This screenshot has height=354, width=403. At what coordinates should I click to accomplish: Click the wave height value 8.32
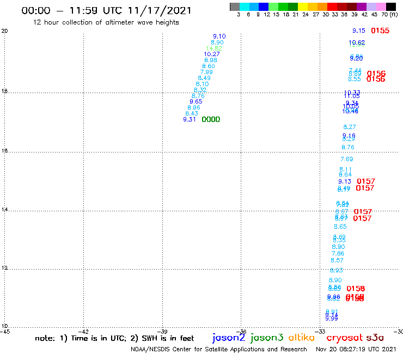(200, 90)
